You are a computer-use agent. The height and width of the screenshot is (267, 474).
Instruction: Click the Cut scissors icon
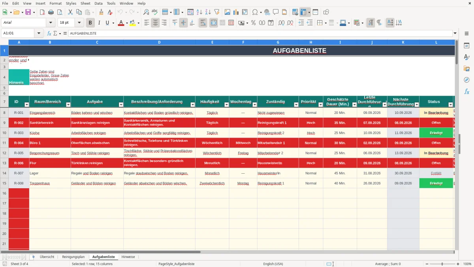[x=70, y=12]
